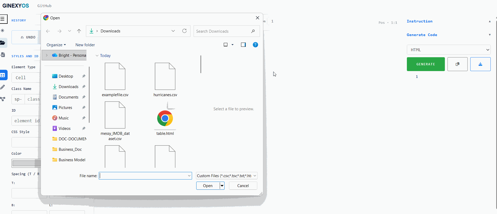Click the search magnifier icon
This screenshot has width=497, height=214.
tap(253, 31)
